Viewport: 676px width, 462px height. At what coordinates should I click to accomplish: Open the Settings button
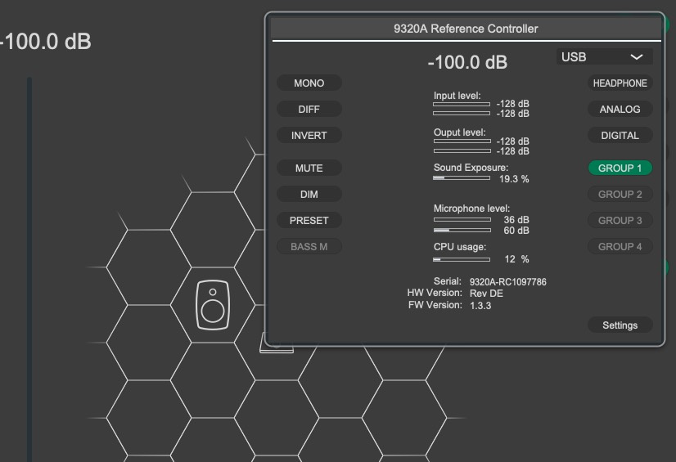[620, 325]
